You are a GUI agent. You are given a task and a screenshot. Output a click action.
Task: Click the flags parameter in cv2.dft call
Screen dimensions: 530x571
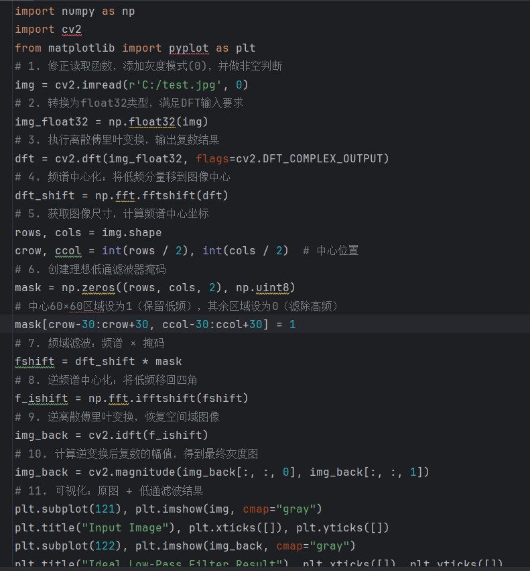tap(212, 159)
